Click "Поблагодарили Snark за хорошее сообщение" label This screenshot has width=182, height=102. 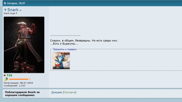22,94
